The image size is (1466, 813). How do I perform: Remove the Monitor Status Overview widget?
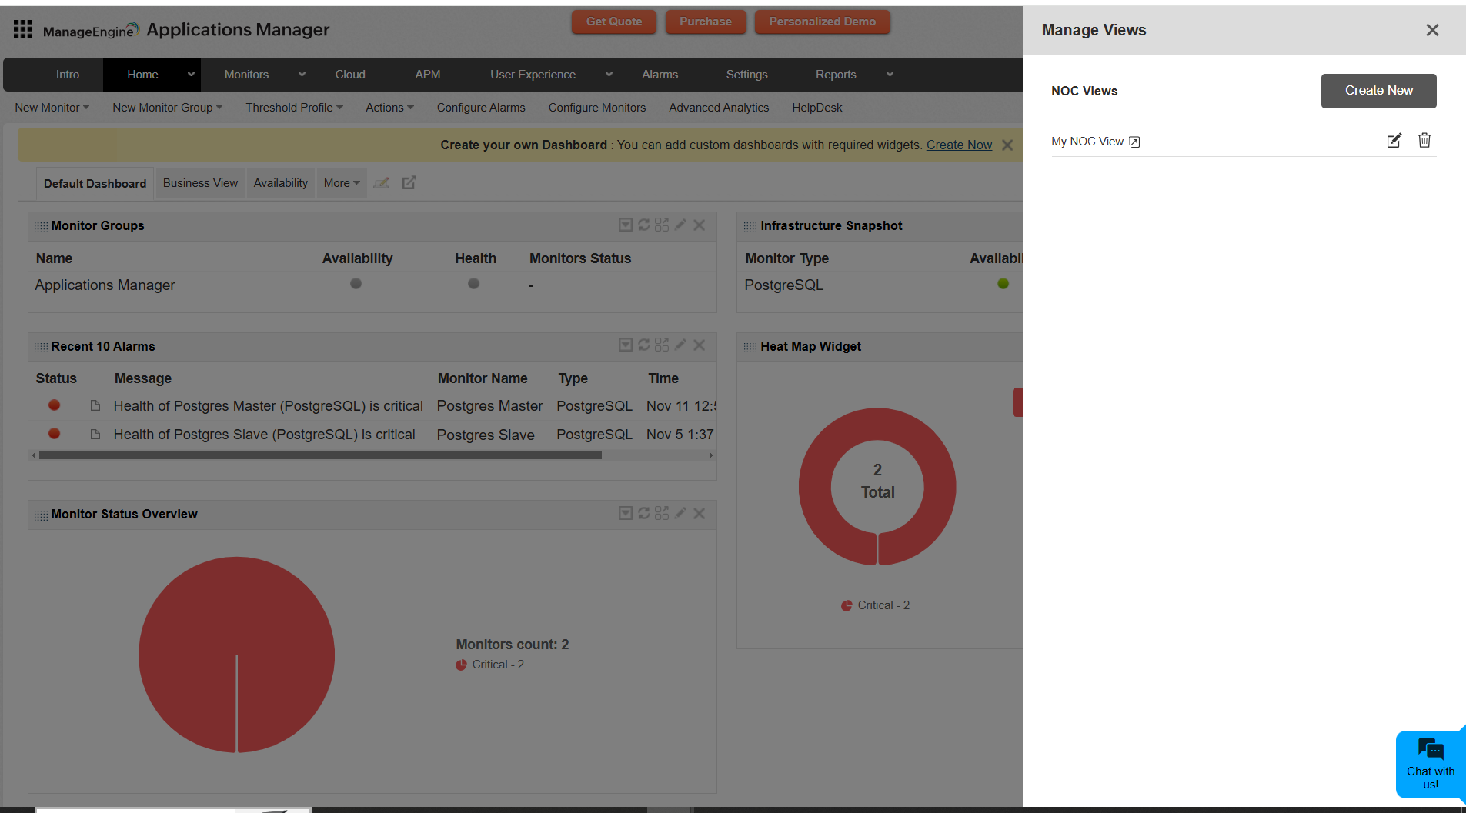tap(699, 513)
